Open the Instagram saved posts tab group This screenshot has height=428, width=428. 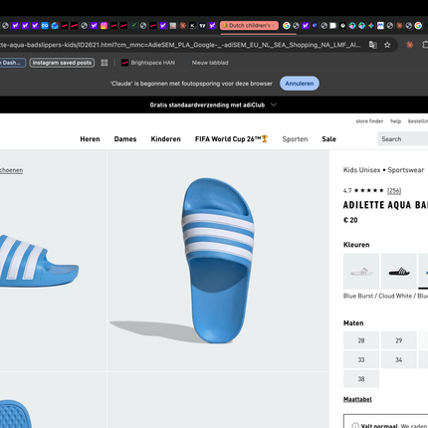[62, 63]
